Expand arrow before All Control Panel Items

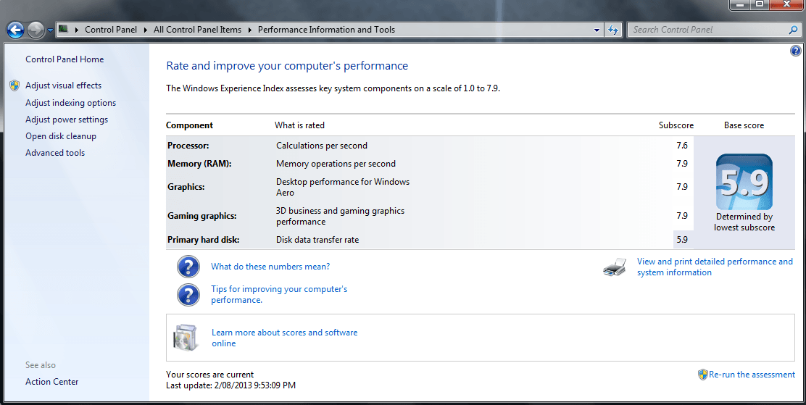[x=146, y=30]
